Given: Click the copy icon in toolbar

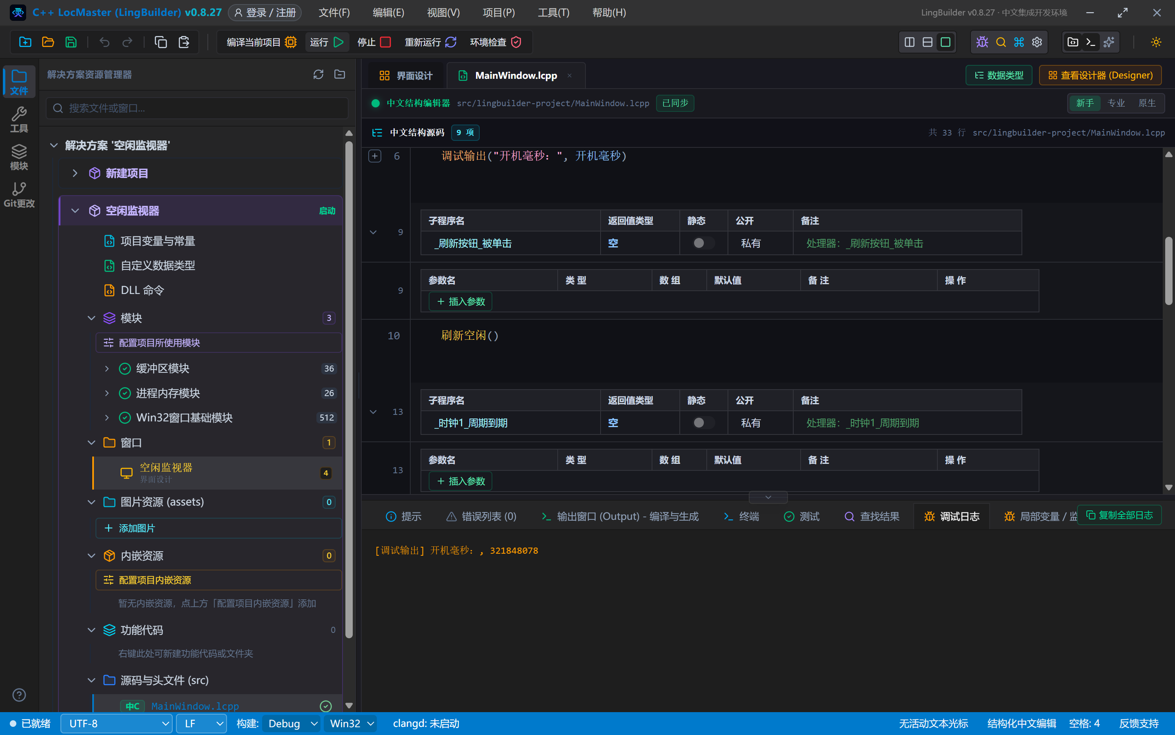Looking at the screenshot, I should 161,42.
